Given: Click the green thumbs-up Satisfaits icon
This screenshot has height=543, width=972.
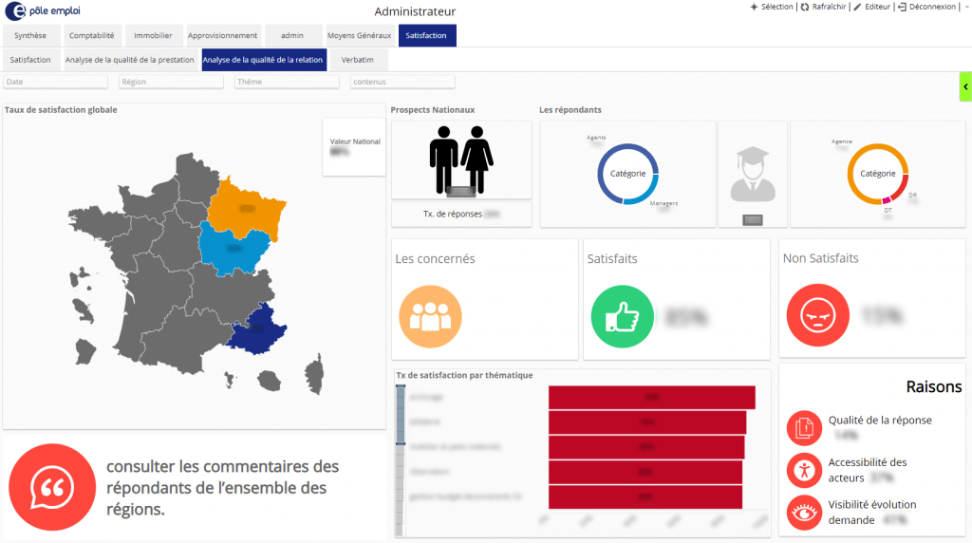Looking at the screenshot, I should [x=622, y=316].
